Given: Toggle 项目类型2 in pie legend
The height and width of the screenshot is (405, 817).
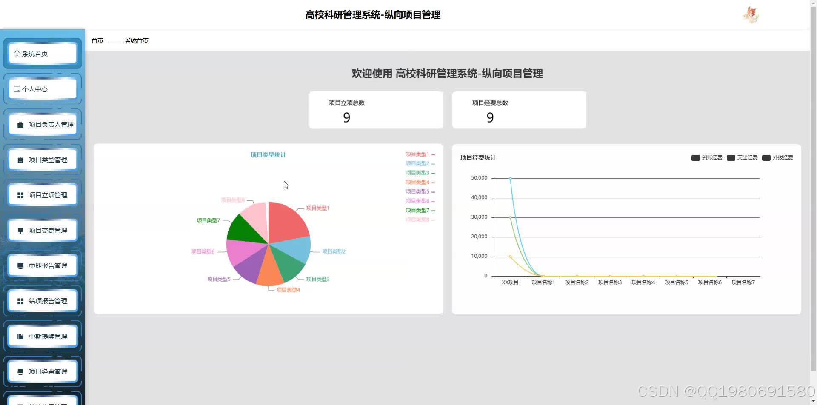Looking at the screenshot, I should point(420,163).
